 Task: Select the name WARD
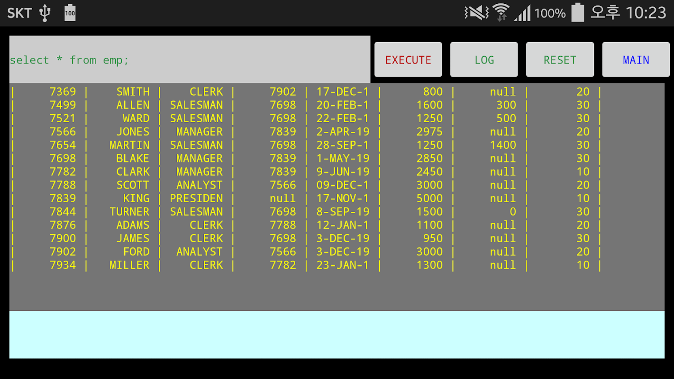136,118
